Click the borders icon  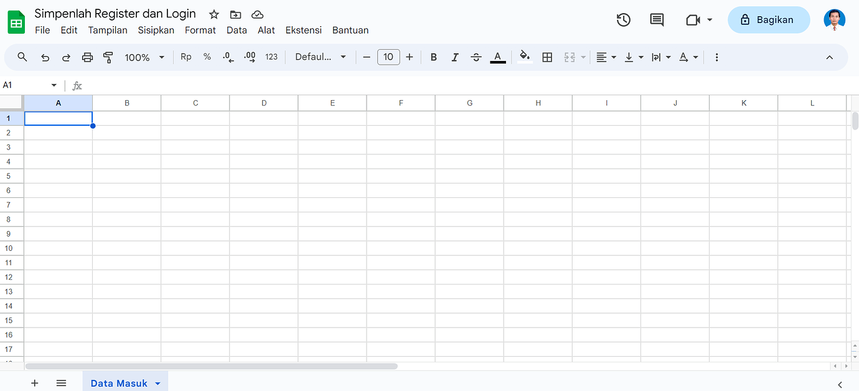547,57
